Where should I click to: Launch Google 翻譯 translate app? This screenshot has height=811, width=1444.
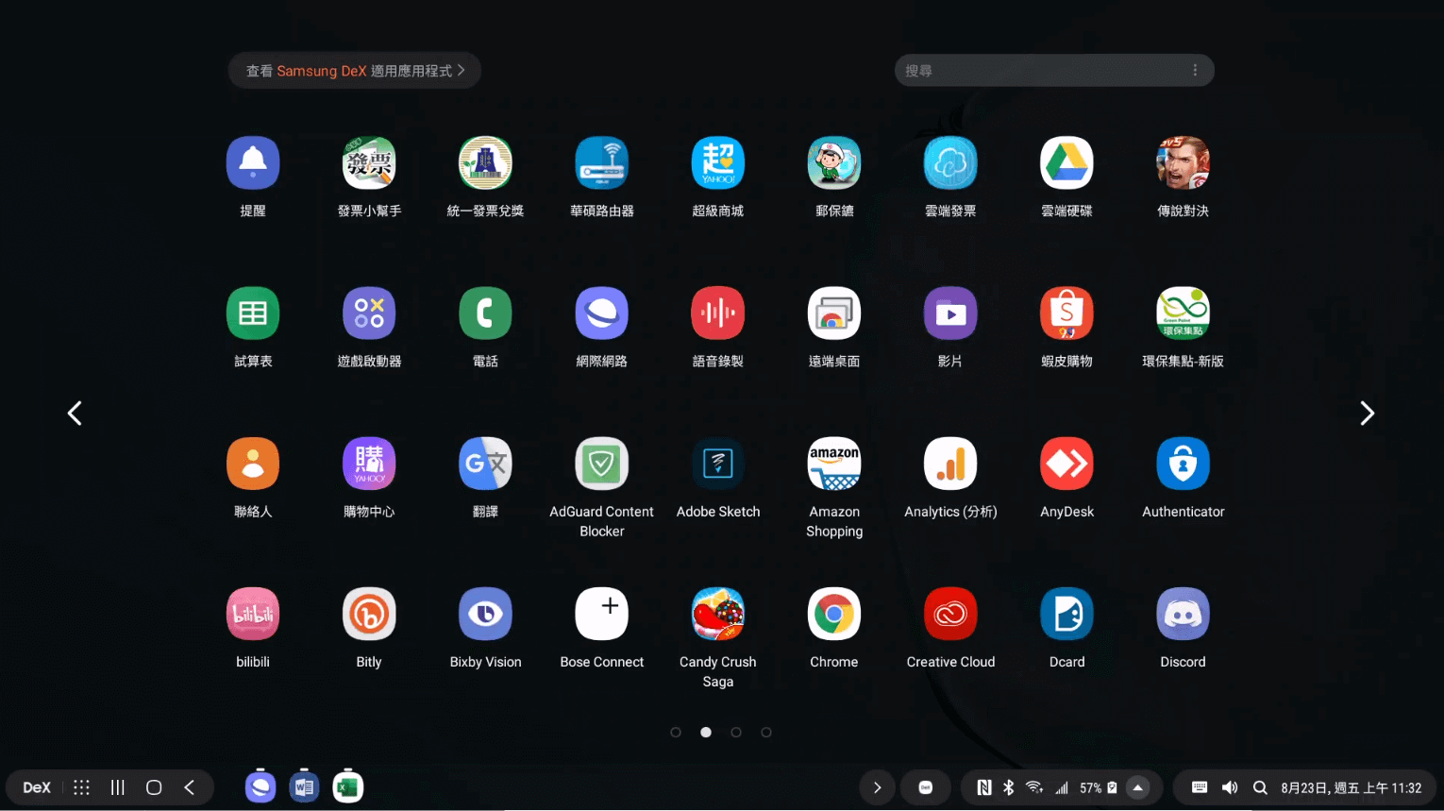pyautogui.click(x=485, y=464)
